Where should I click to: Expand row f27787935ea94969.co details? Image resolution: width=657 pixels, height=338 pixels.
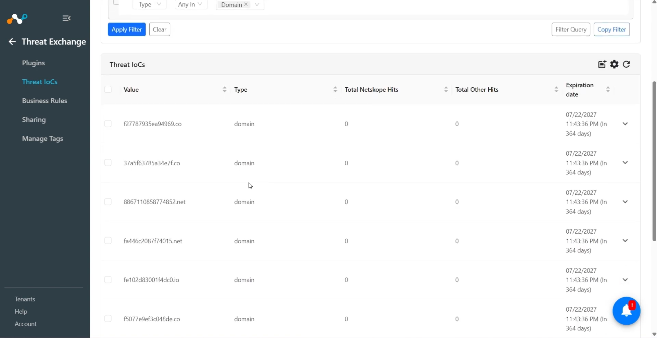tap(625, 124)
